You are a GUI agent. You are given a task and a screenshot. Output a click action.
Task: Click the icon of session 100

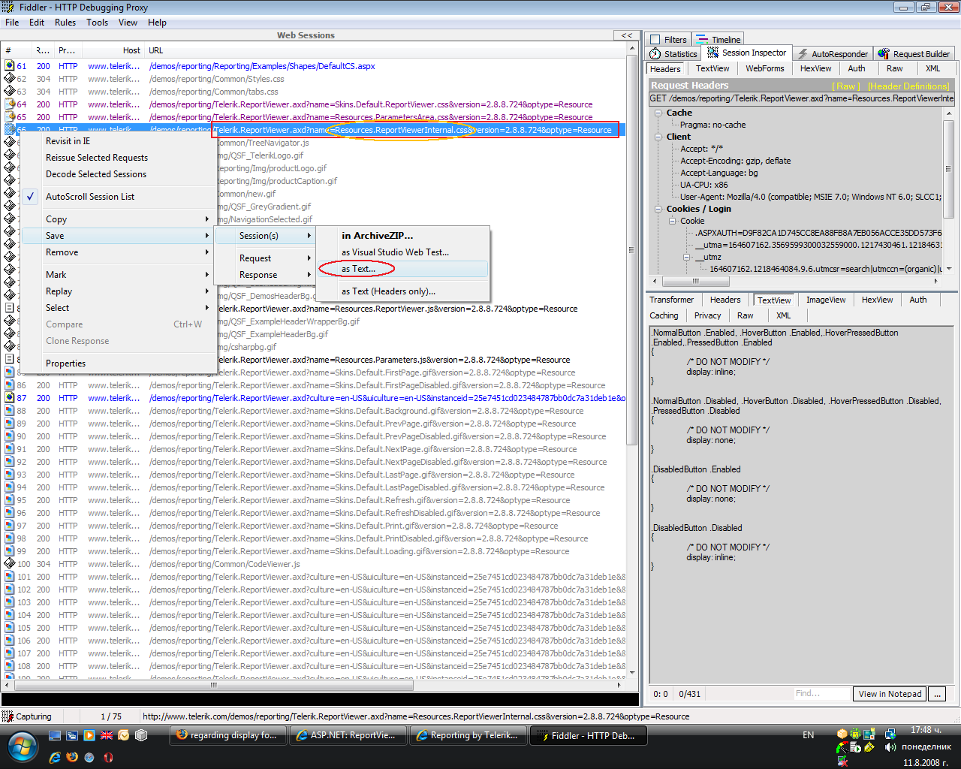tap(10, 564)
